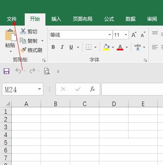Click the 复制 Copy button
This screenshot has height=165, width=163.
click(x=28, y=41)
